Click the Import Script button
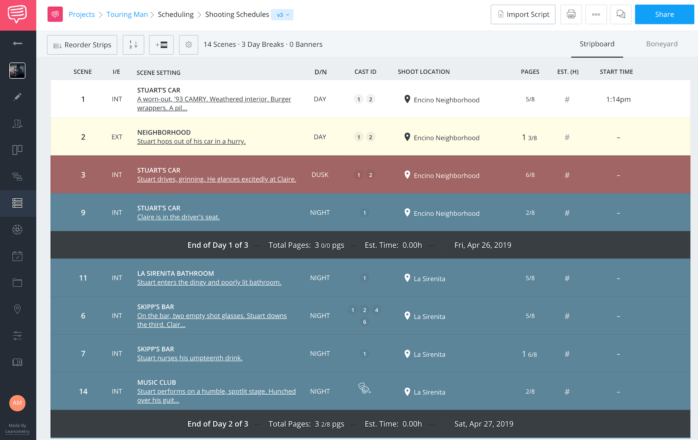Image resolution: width=698 pixels, height=440 pixels. point(523,14)
